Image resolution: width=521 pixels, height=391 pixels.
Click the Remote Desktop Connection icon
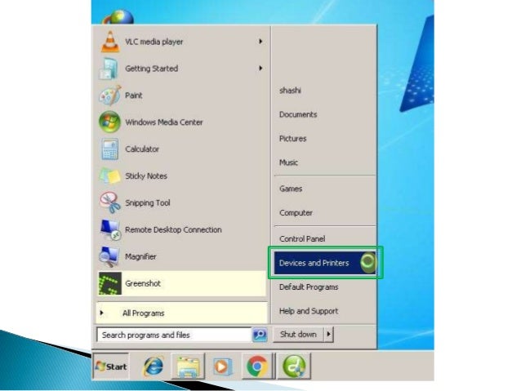(110, 229)
